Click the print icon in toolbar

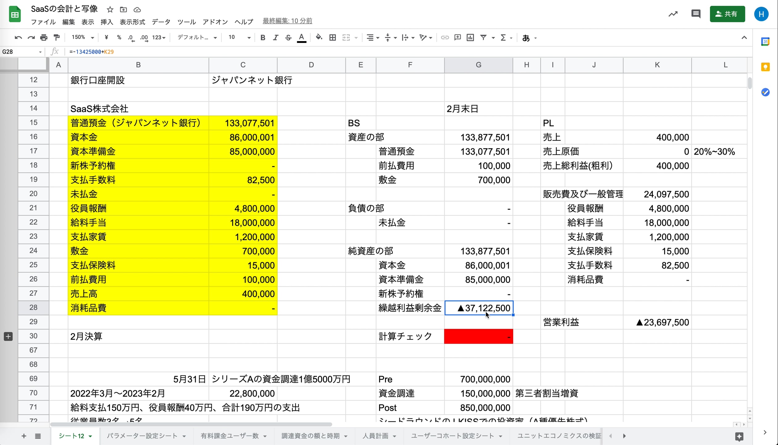tap(44, 38)
